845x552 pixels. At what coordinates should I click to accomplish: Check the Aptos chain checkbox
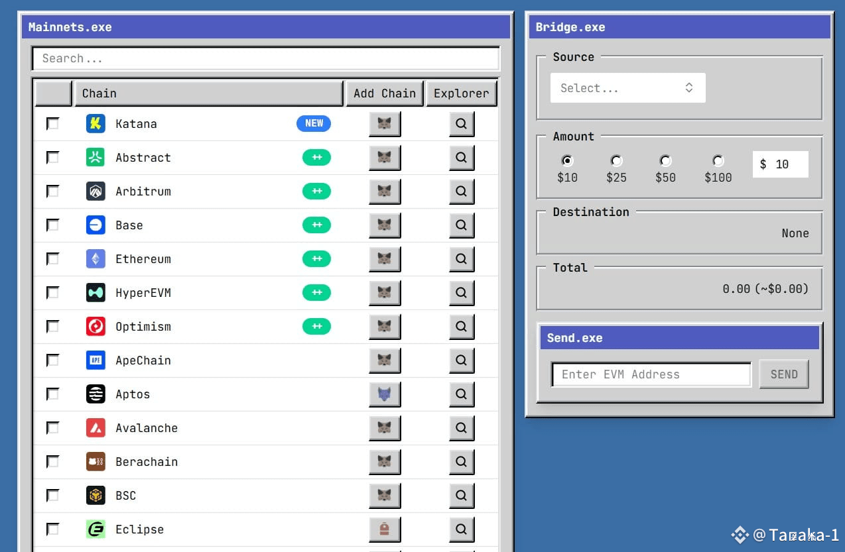[52, 394]
